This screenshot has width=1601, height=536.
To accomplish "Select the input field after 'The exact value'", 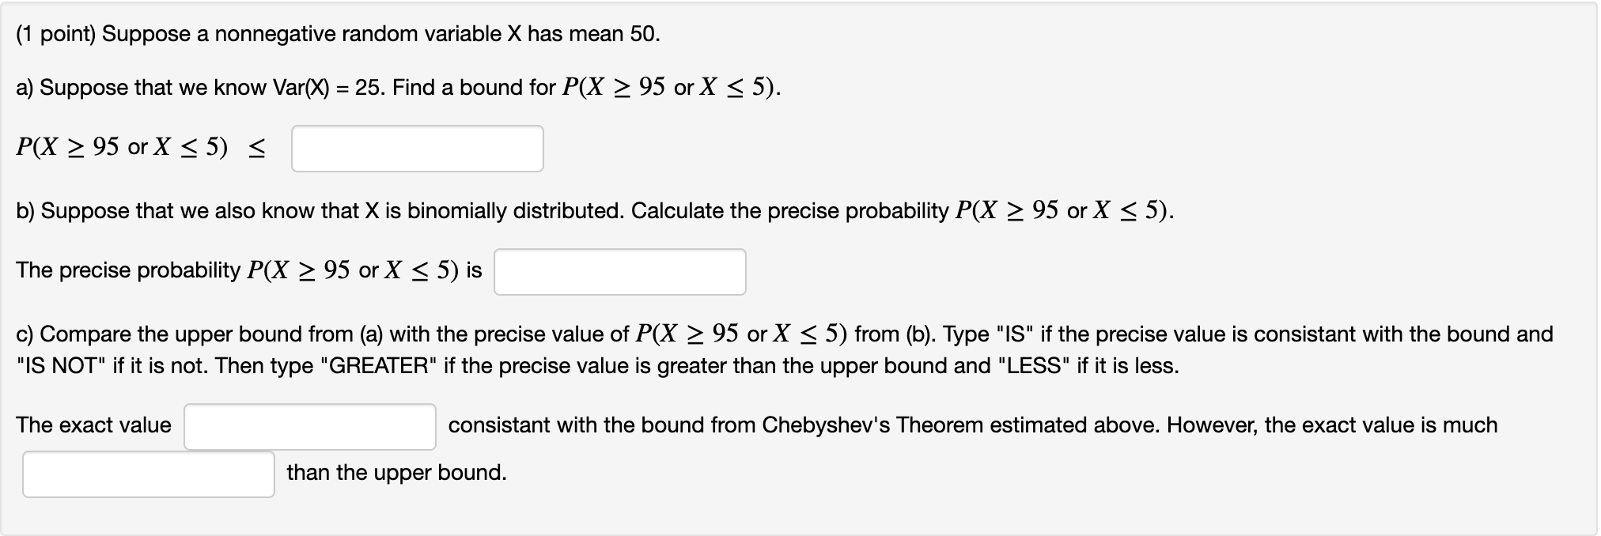I will tap(310, 425).
